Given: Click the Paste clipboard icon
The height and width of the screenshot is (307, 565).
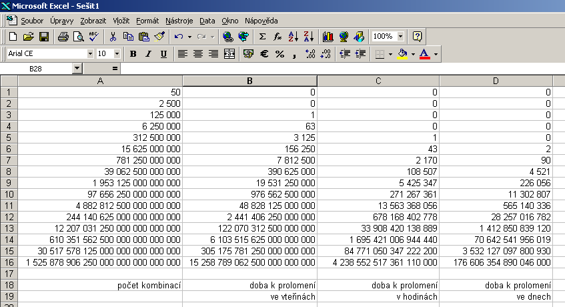Looking at the screenshot, I should [x=144, y=37].
